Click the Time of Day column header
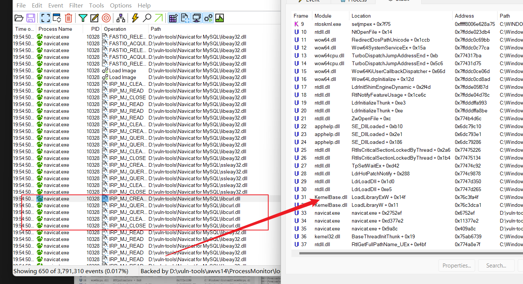The image size is (523, 284). [24, 29]
